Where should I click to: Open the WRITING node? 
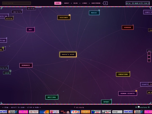(x=52, y=97)
